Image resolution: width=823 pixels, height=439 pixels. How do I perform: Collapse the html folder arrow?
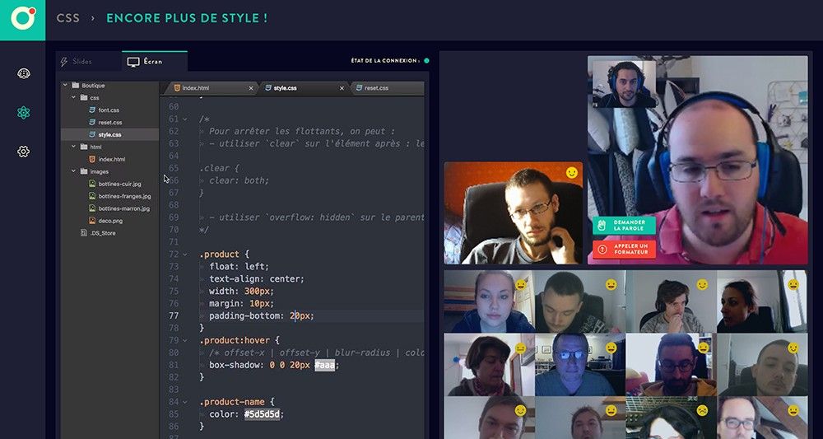[x=73, y=147]
